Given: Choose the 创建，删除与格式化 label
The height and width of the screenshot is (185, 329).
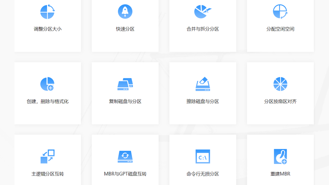Looking at the screenshot, I should pyautogui.click(x=48, y=101).
